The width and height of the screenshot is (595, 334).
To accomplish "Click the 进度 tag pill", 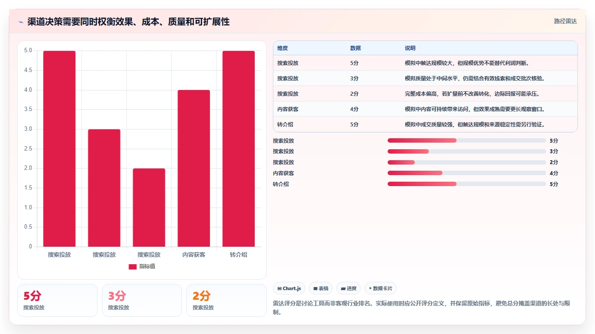I will point(348,288).
